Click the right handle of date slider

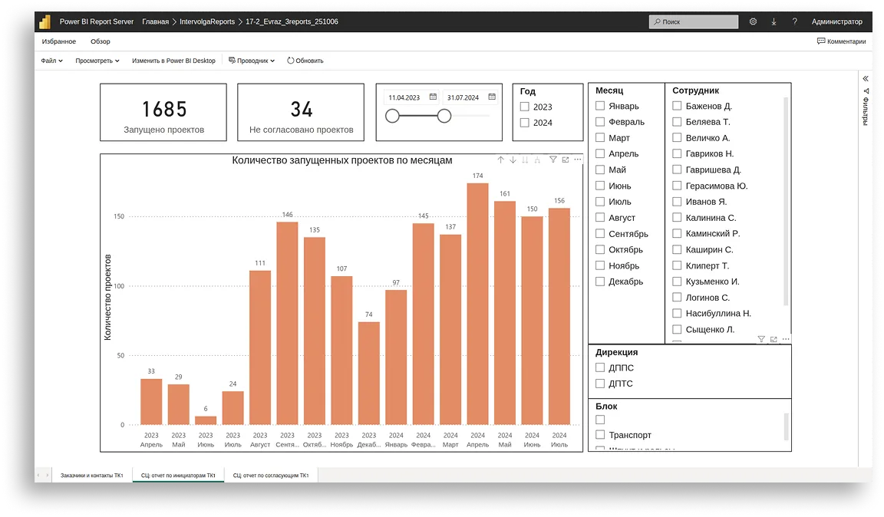coord(444,116)
